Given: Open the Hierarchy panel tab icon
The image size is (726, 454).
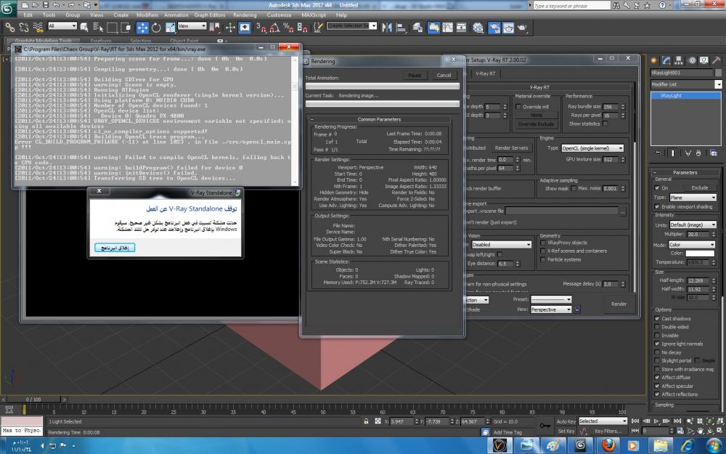Looking at the screenshot, I should [x=679, y=60].
